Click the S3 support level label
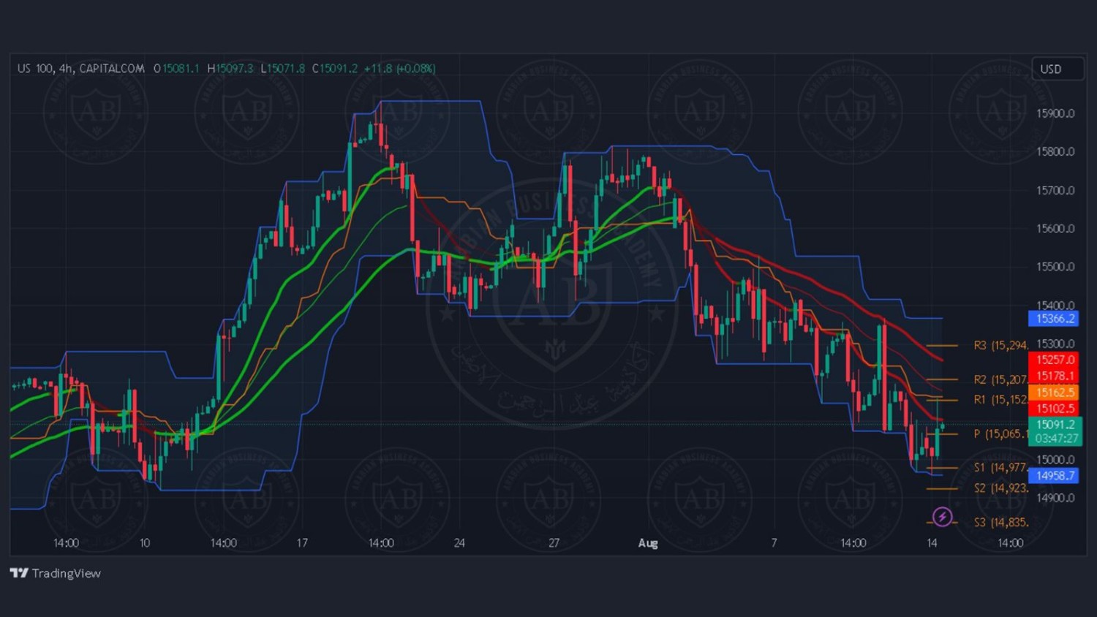Viewport: 1097px width, 617px height. [x=1000, y=523]
